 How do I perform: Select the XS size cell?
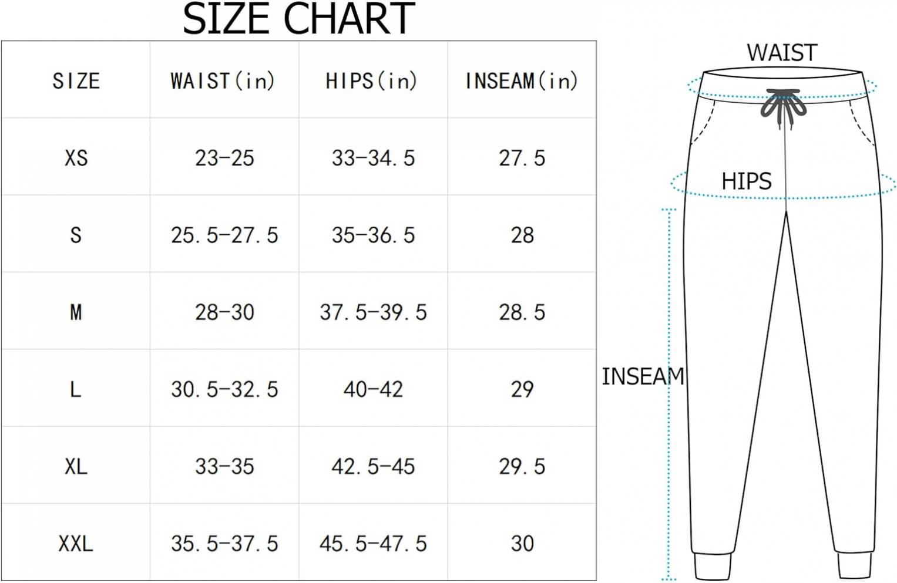pyautogui.click(x=76, y=158)
